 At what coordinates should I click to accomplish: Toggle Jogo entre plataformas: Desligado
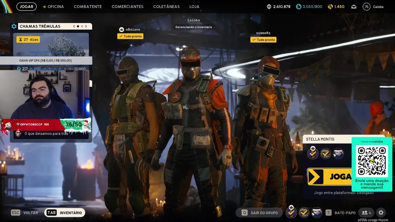tap(344, 193)
